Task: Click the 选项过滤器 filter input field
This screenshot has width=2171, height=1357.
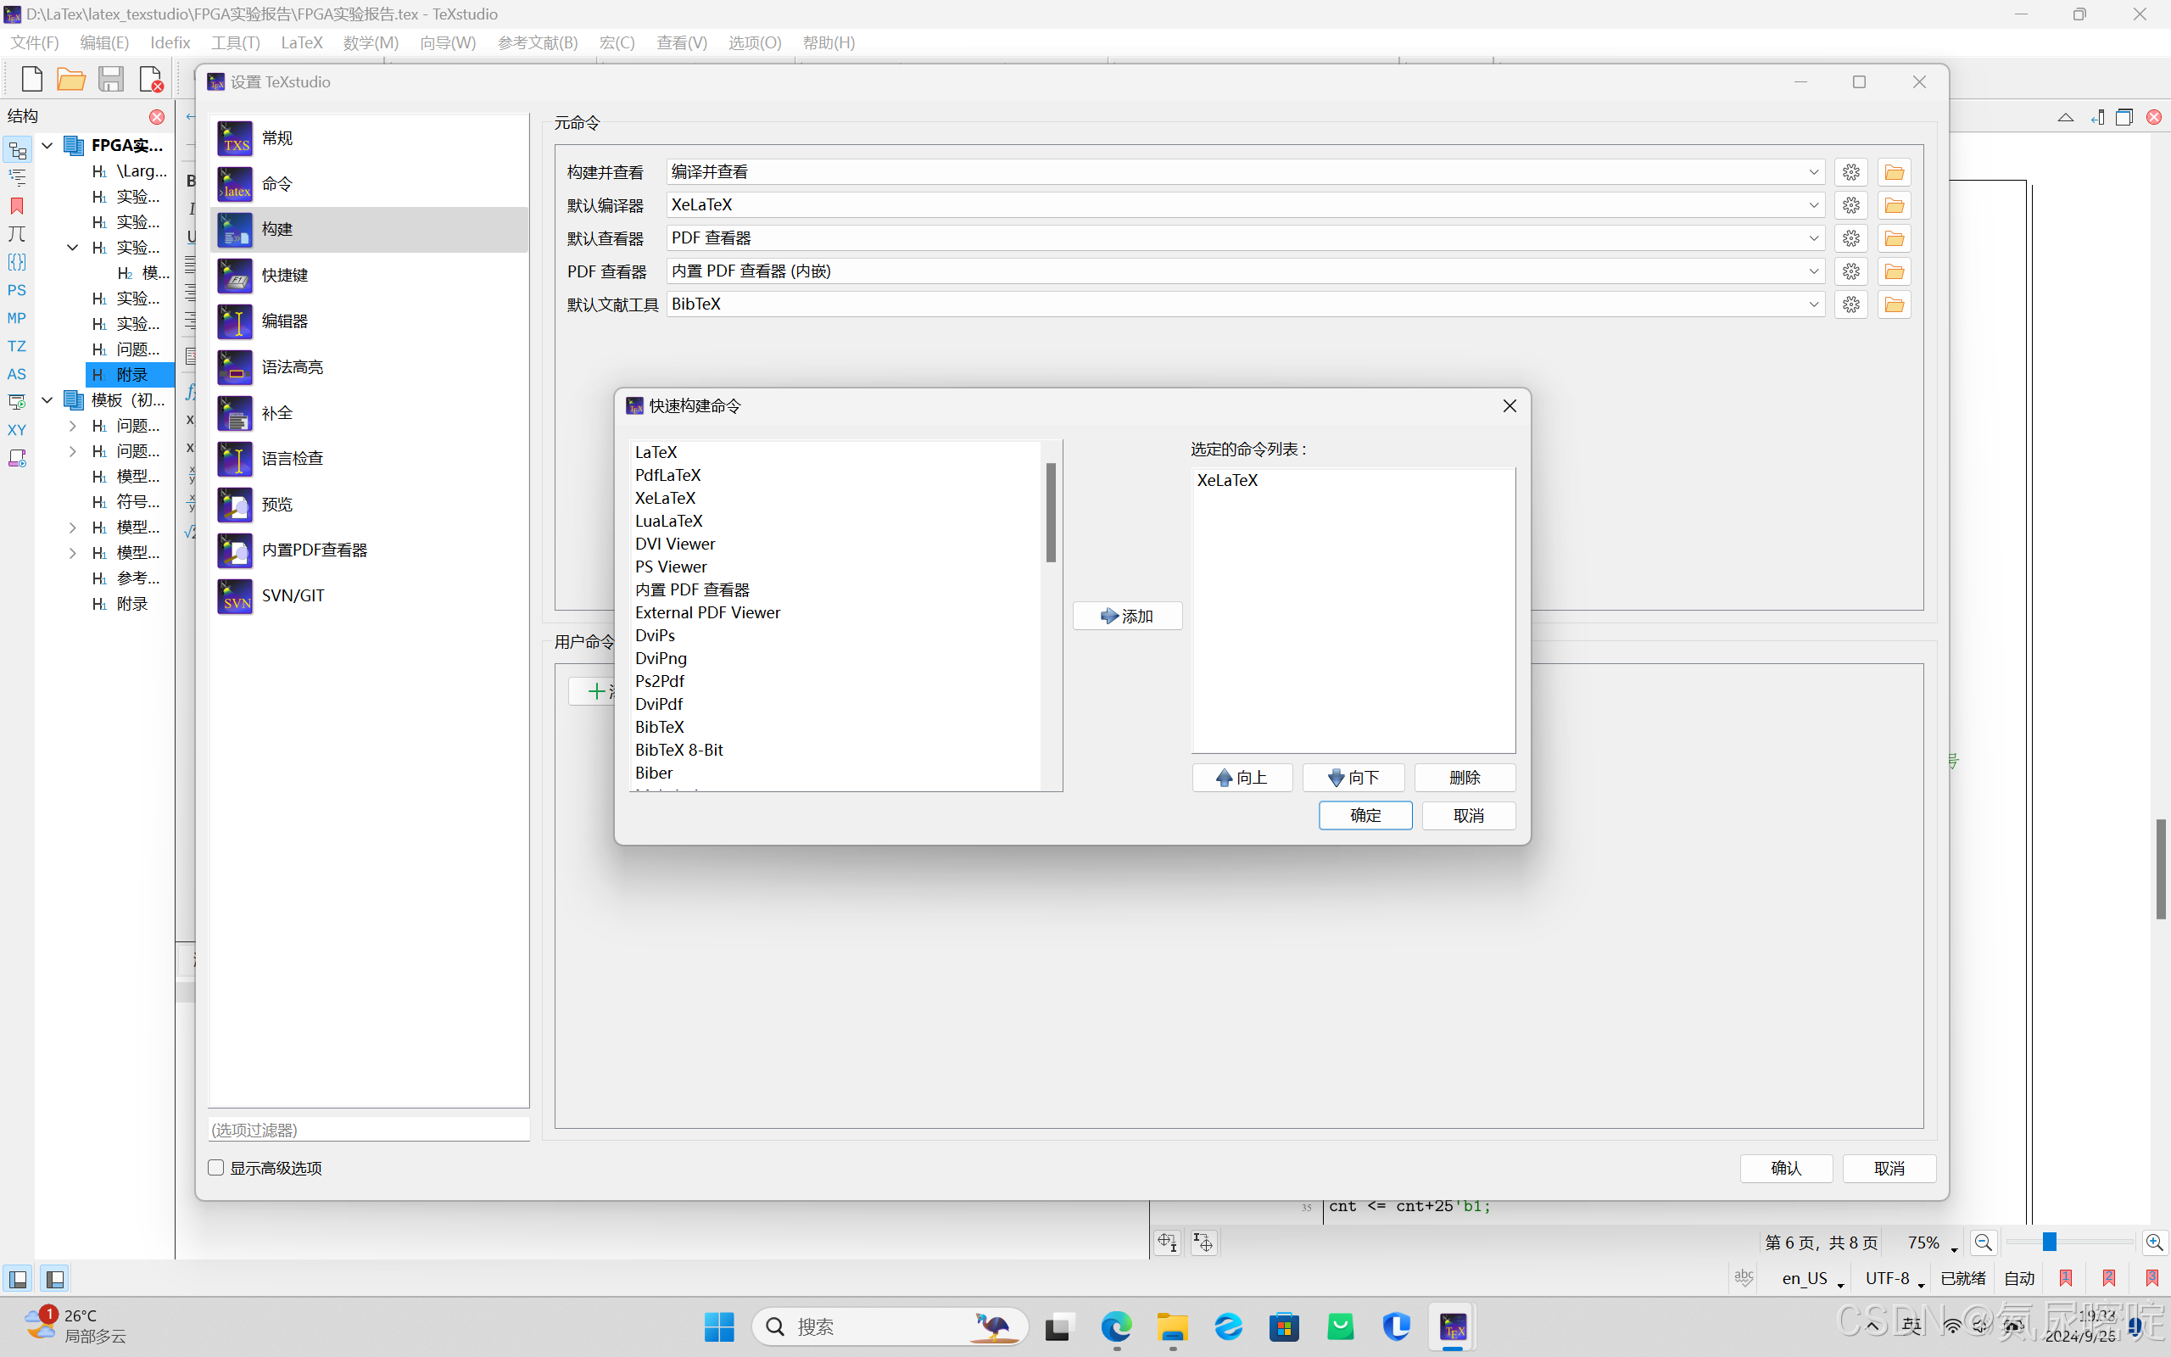Action: pos(368,1130)
